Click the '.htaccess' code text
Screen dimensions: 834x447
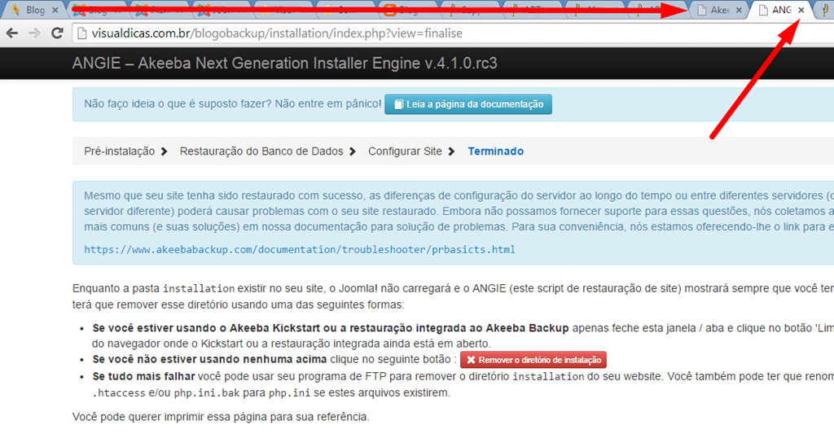119,393
